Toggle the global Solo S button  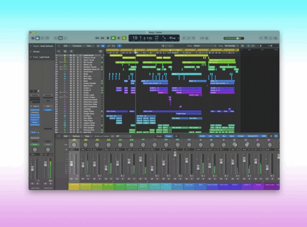(x=71, y=52)
